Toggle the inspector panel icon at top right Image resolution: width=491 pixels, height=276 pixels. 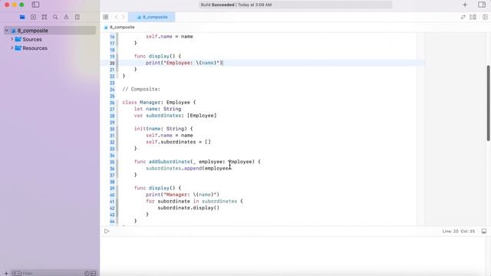click(x=482, y=5)
